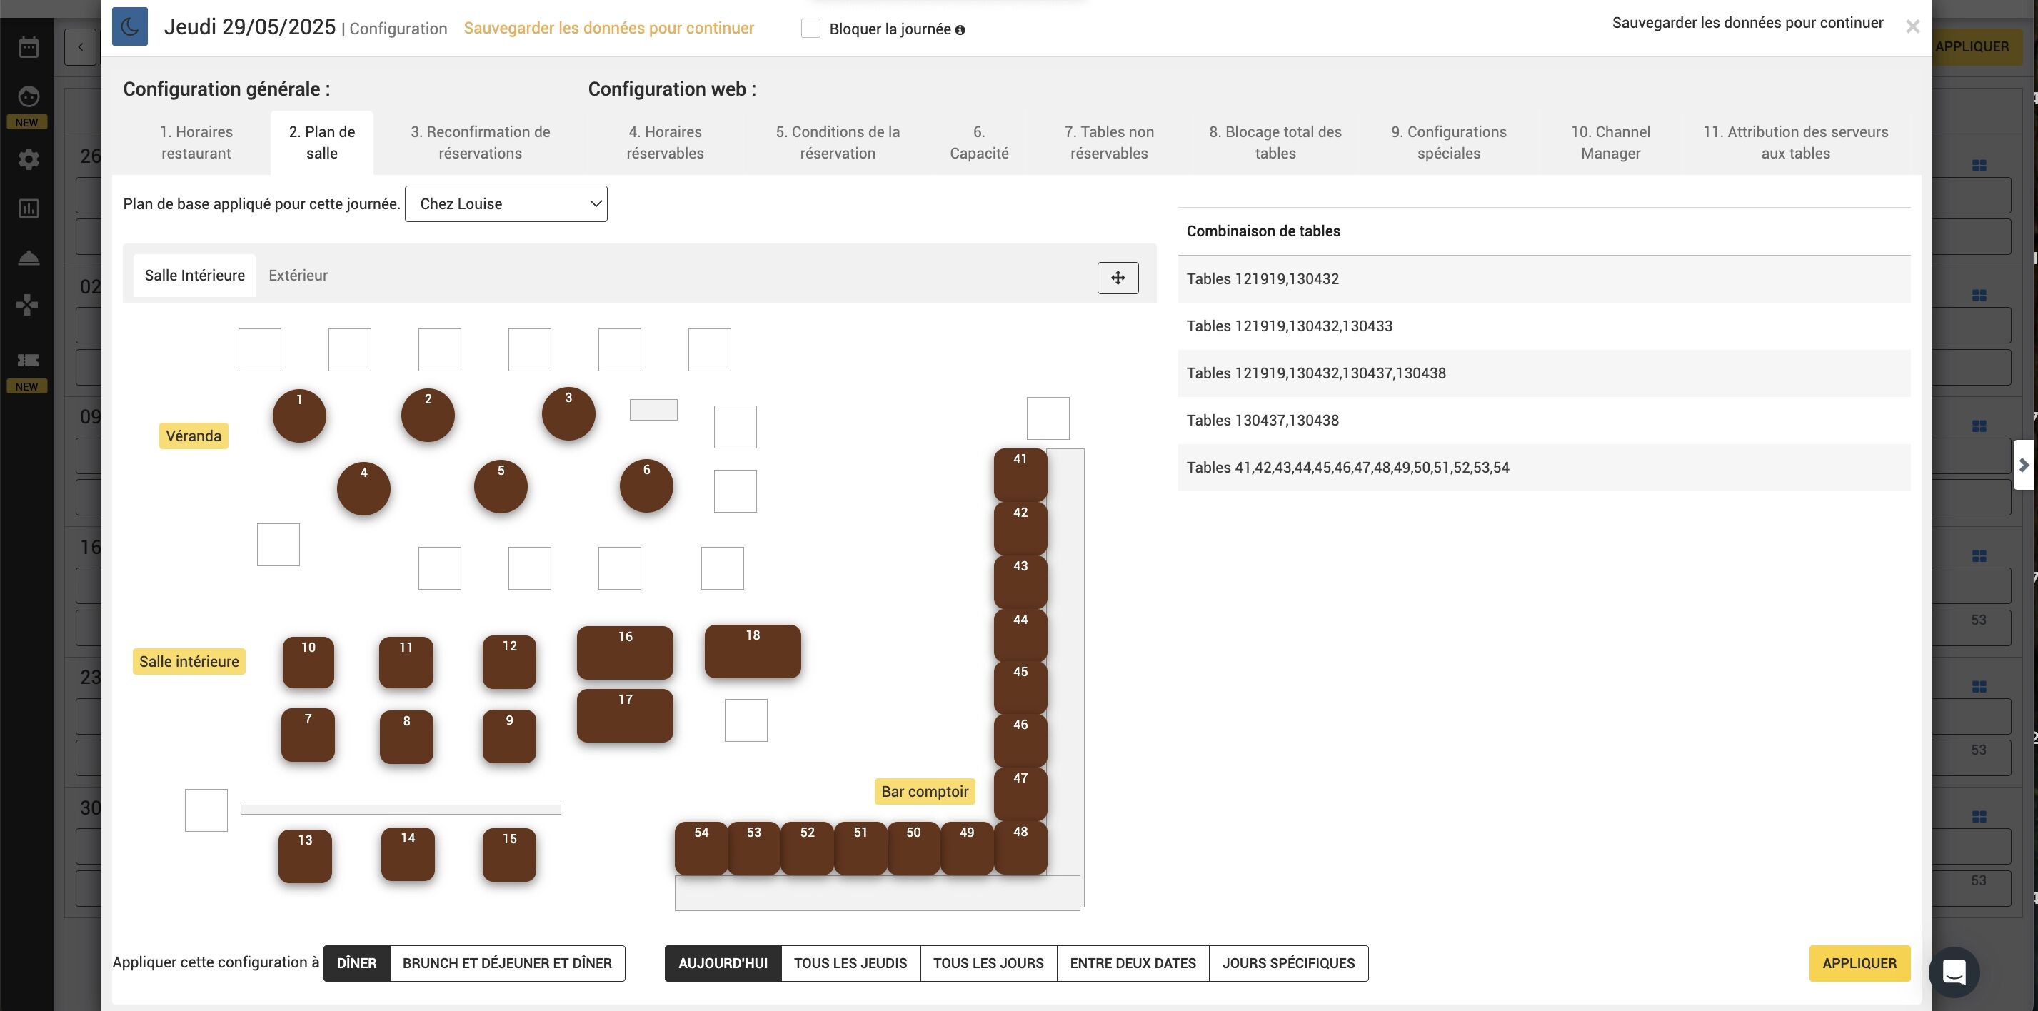Select the DÎNER service toggle
This screenshot has height=1011, width=2038.
(357, 962)
